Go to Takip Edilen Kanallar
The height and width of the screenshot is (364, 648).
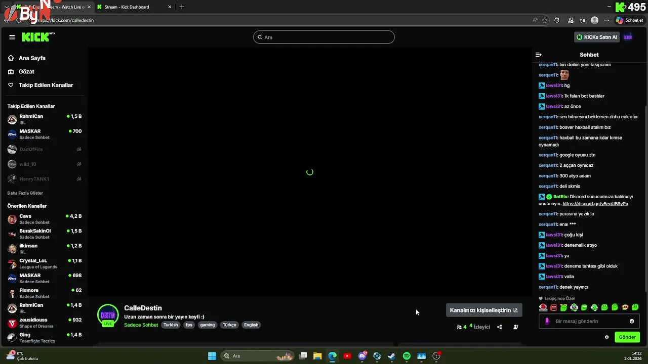click(x=46, y=85)
